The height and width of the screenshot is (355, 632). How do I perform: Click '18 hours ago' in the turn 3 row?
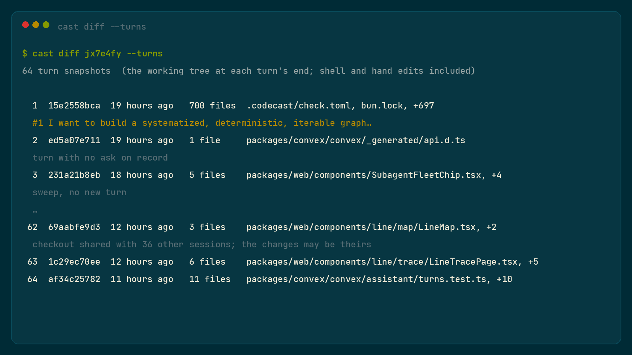point(142,175)
